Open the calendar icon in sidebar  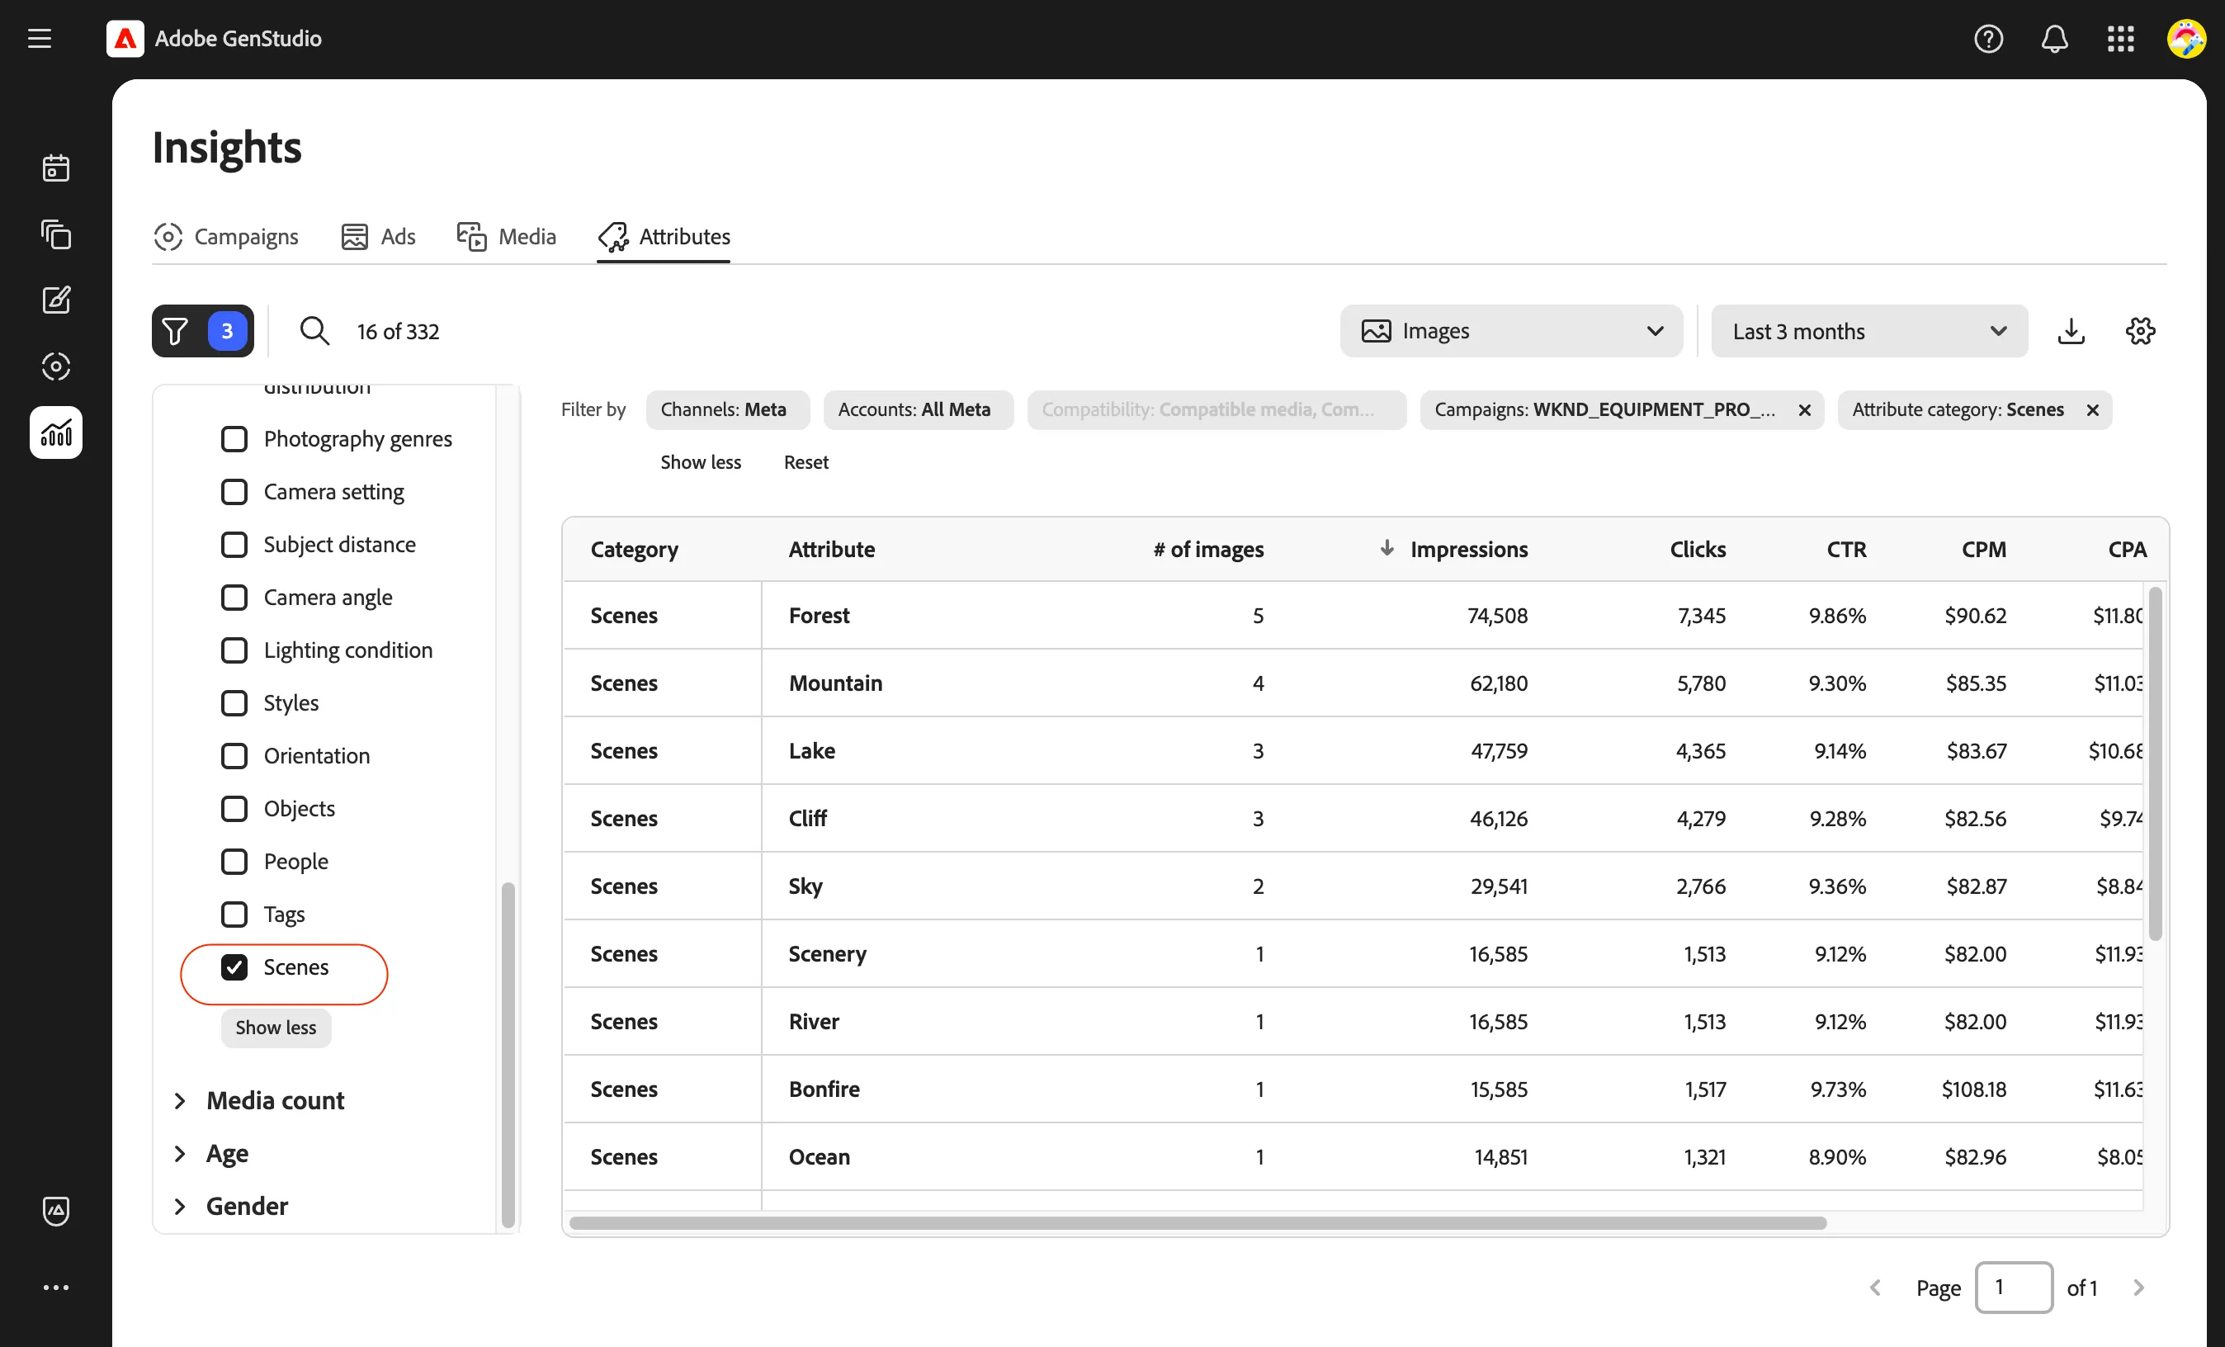click(56, 168)
